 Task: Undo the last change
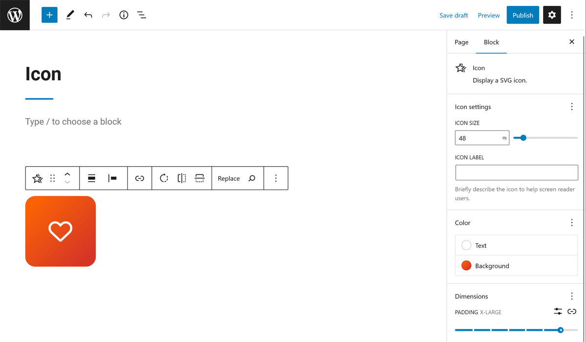[x=88, y=15]
